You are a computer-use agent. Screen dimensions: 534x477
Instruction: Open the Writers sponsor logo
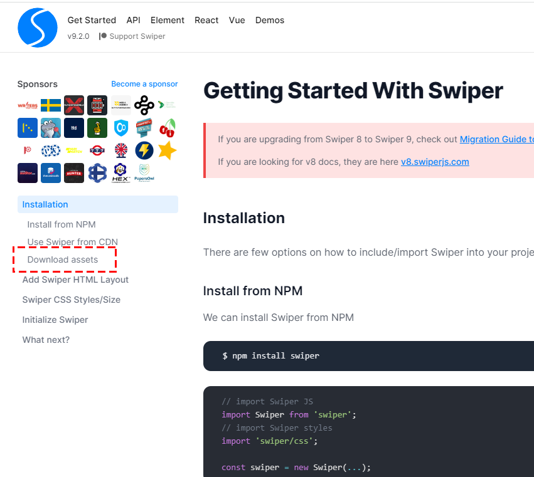click(28, 105)
